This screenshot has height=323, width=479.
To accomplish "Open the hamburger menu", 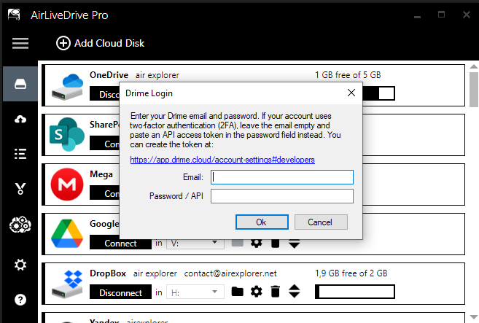I will click(x=20, y=43).
